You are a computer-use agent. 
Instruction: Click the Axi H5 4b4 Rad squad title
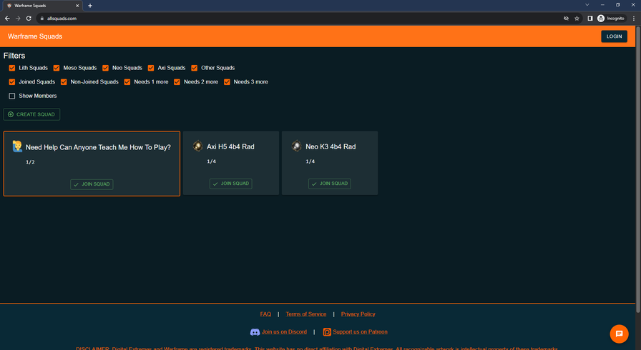click(x=230, y=146)
